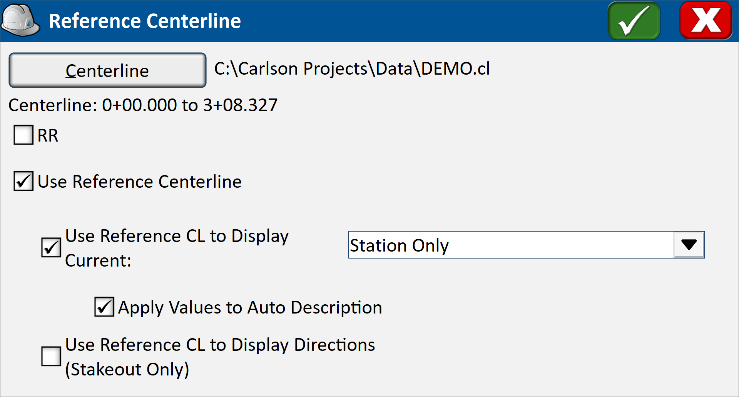Open the Station Only dropdown arrow
Viewport: 739px width, 397px height.
tap(689, 245)
